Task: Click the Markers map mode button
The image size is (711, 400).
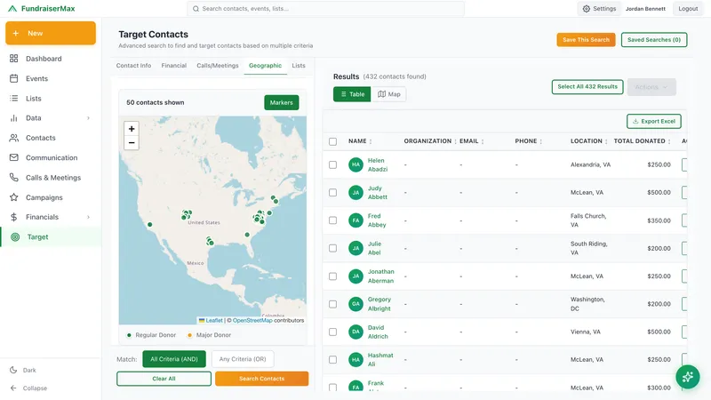Action: point(281,102)
